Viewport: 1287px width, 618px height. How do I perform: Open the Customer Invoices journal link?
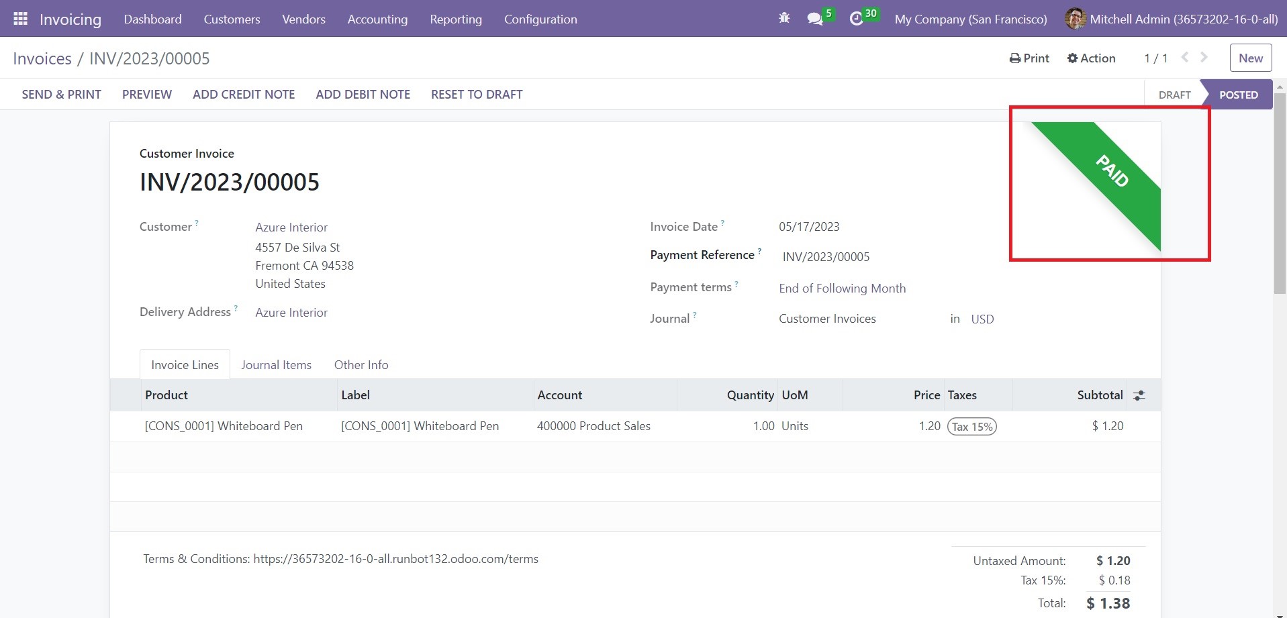(827, 319)
